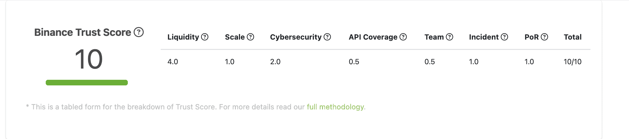Click the help icon beside Binance Trust Score

(139, 32)
